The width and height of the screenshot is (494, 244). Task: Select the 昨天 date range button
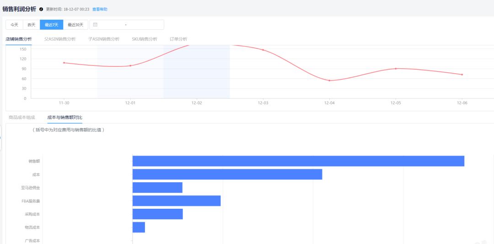[31, 25]
